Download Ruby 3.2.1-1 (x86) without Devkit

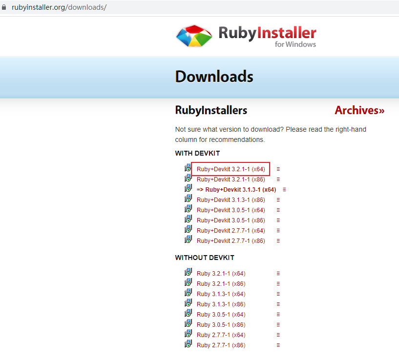pyautogui.click(x=221, y=283)
